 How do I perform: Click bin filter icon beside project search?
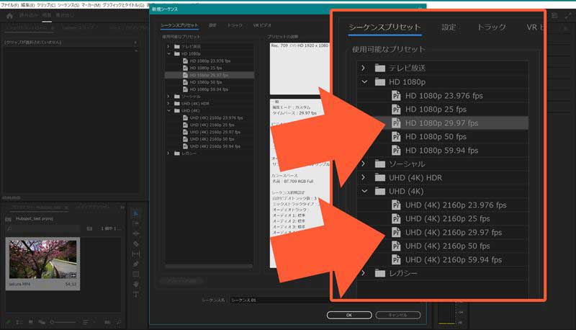point(89,228)
